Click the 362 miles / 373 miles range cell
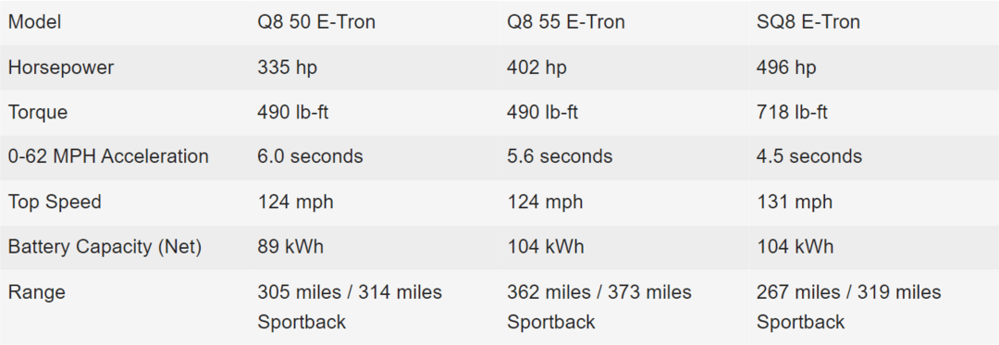This screenshot has height=345, width=999. point(598,307)
